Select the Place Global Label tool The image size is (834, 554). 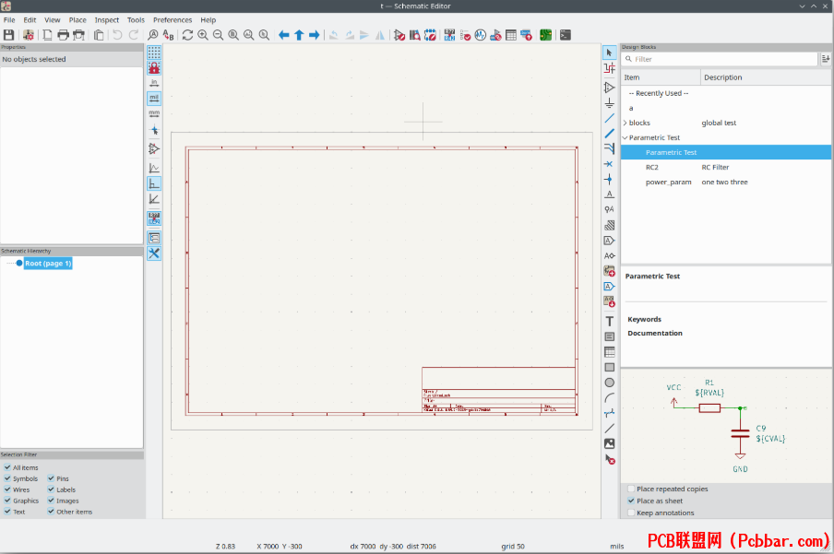pos(610,241)
